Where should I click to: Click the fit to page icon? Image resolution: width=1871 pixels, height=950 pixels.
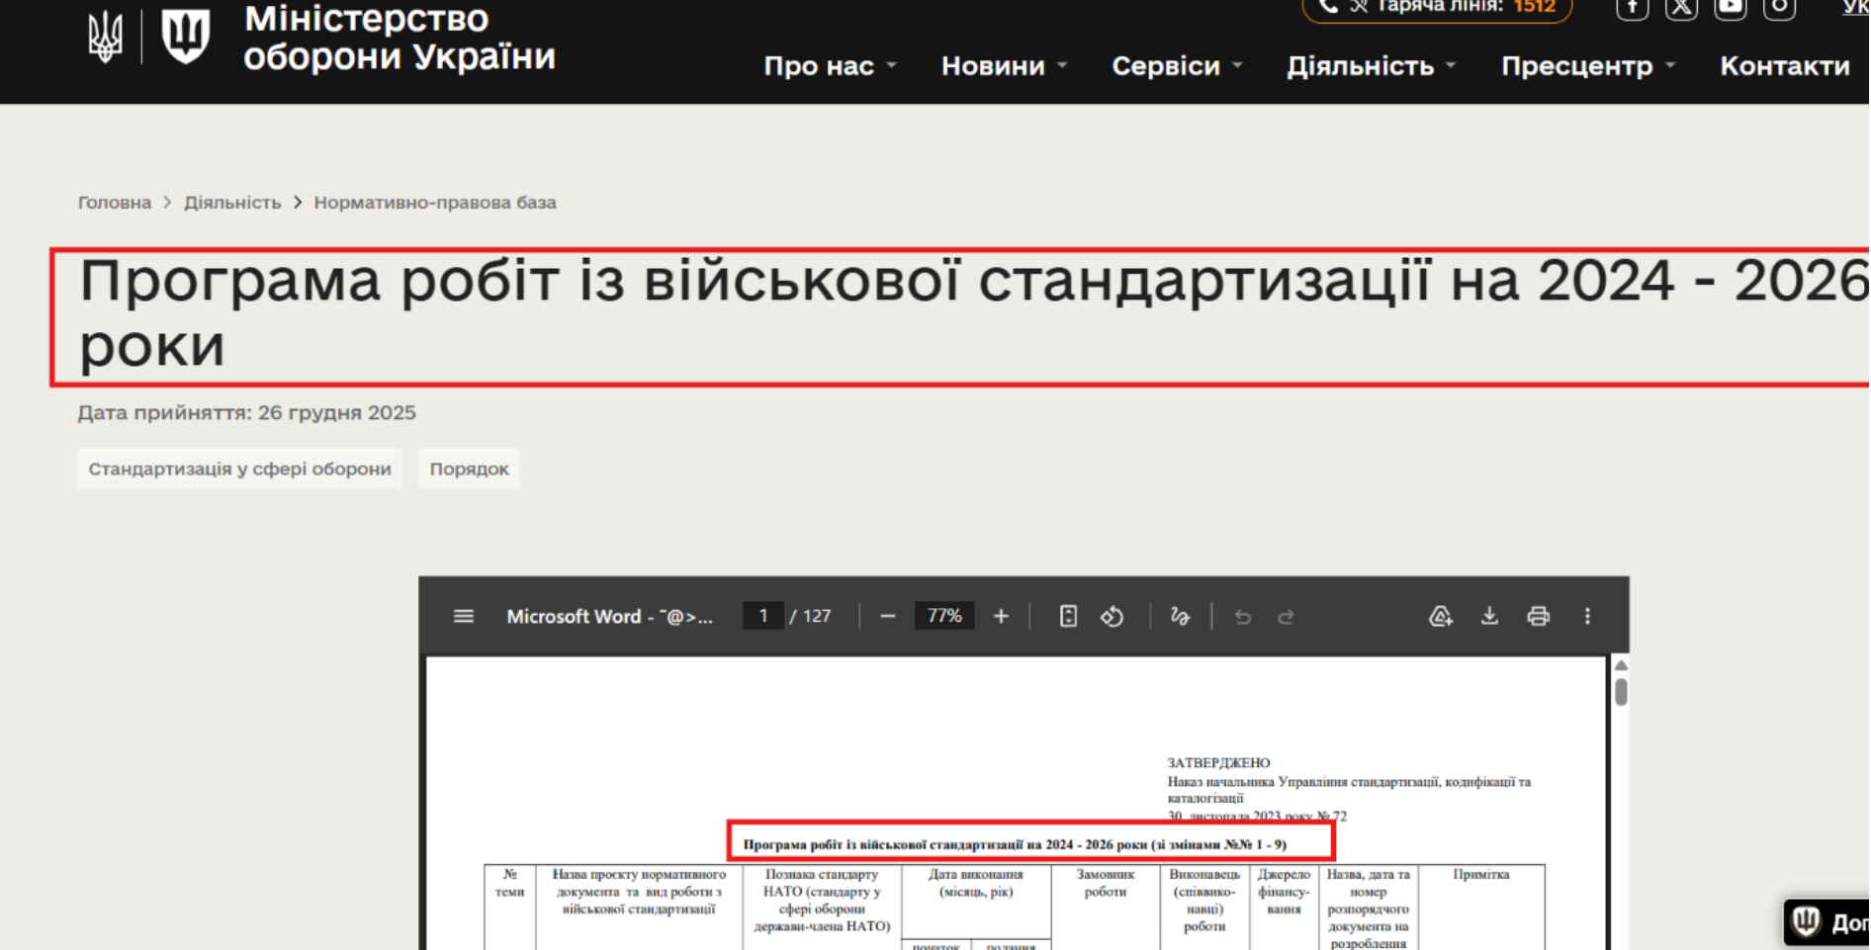(1068, 617)
